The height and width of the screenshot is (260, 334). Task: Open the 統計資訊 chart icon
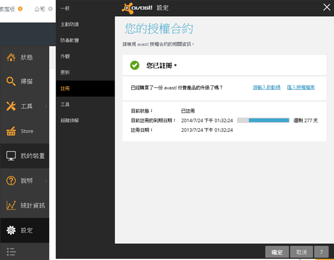11,205
